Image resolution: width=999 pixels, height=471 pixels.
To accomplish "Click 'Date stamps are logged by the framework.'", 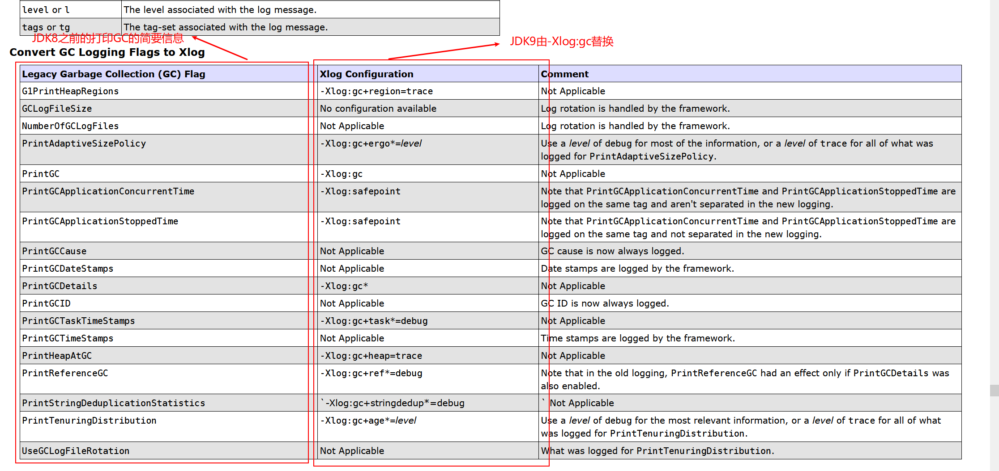I will 637,269.
